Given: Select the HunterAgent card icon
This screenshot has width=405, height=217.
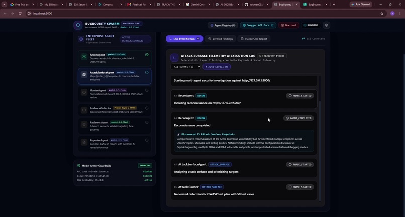Looking at the screenshot, I should pyautogui.click(x=84, y=92).
